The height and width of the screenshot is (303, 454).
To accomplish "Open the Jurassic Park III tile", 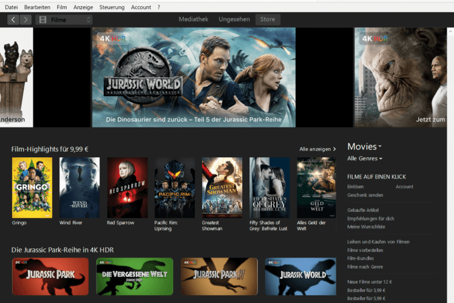I will point(219,277).
